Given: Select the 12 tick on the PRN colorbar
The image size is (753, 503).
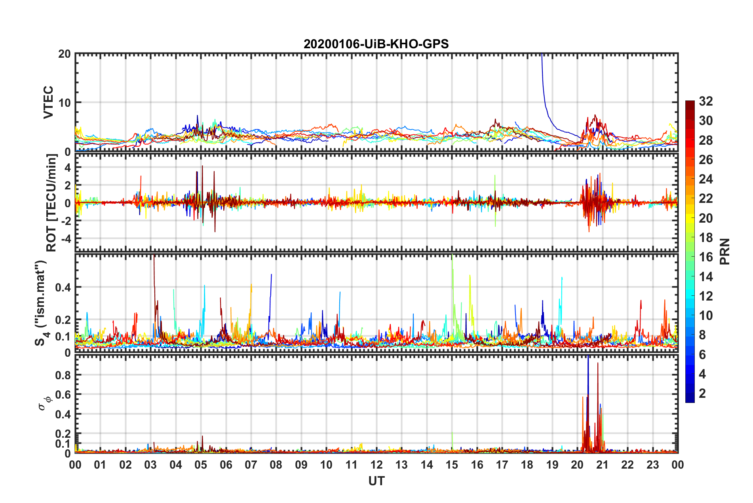Looking at the screenshot, I should (x=706, y=296).
